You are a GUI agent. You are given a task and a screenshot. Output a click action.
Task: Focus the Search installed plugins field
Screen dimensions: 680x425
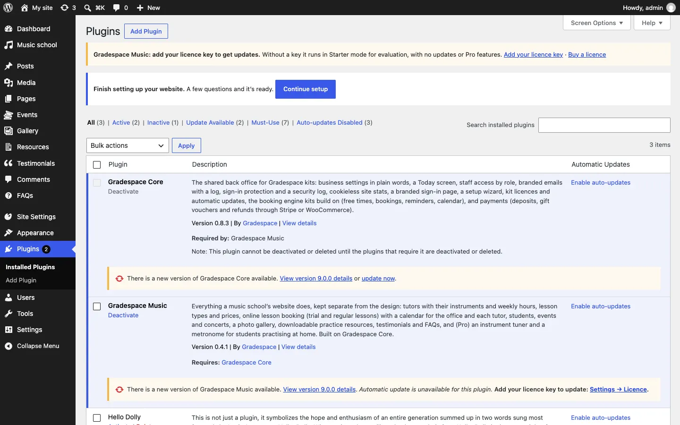click(x=604, y=125)
